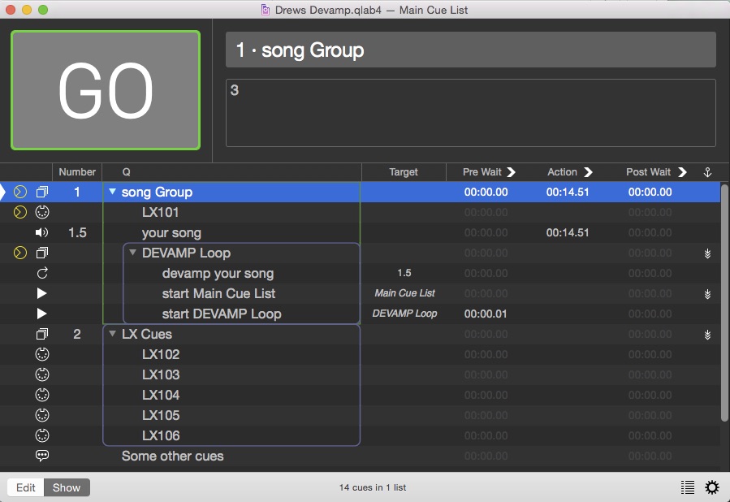This screenshot has height=502, width=730.
Task: Click the group icon for LX Cues
Action: point(42,335)
